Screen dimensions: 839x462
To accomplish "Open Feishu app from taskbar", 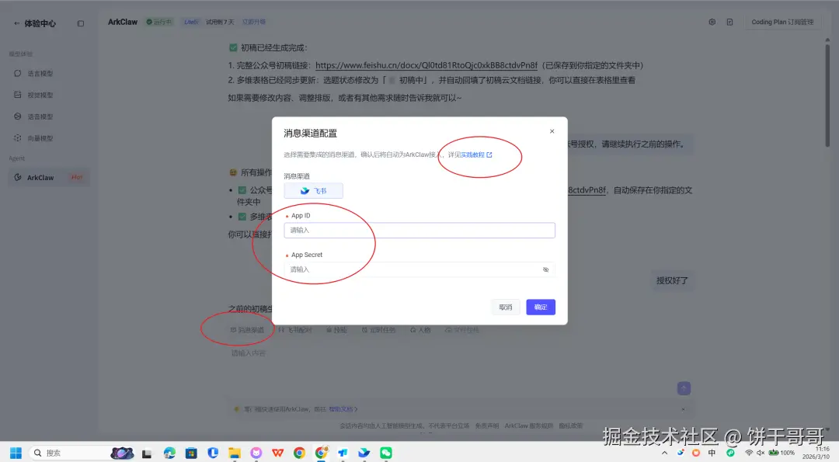I will [364, 453].
